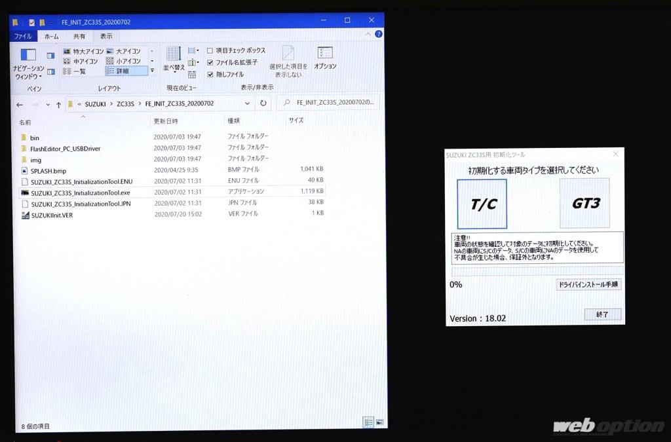Viewport: 671px width, 442px height.
Task: Select 特大アイコン layout option
Action: 84,51
